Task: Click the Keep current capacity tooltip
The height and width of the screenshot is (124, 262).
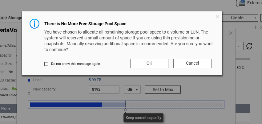Action: tap(143, 118)
